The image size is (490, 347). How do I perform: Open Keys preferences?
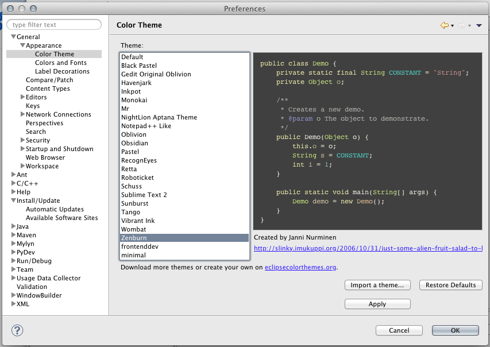(x=33, y=106)
